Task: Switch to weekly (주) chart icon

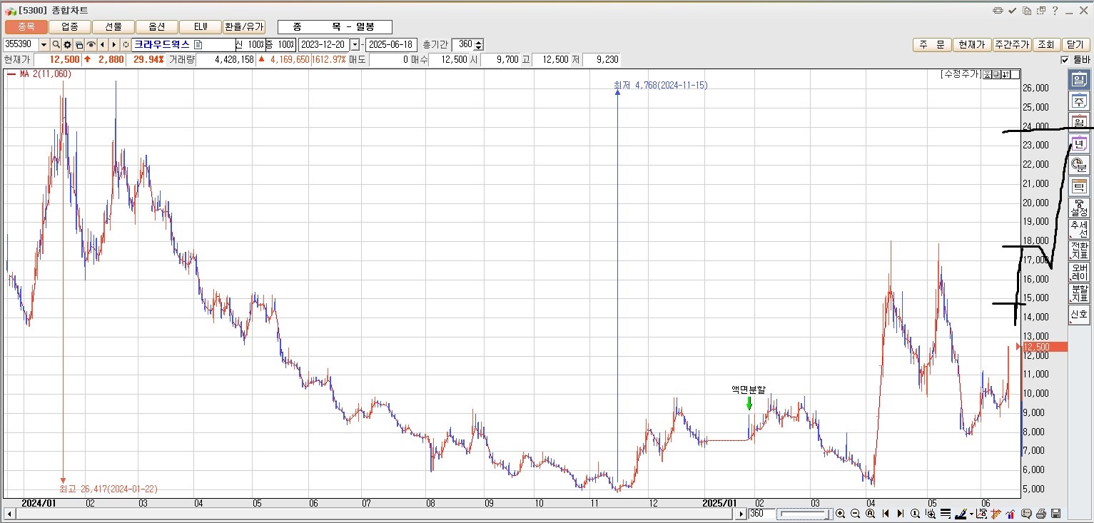Action: [1079, 101]
